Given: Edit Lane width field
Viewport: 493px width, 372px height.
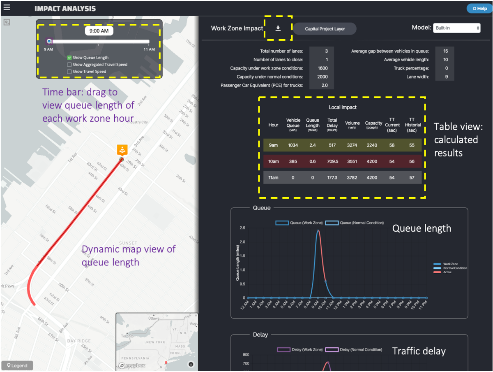Looking at the screenshot, I should pyautogui.click(x=445, y=77).
